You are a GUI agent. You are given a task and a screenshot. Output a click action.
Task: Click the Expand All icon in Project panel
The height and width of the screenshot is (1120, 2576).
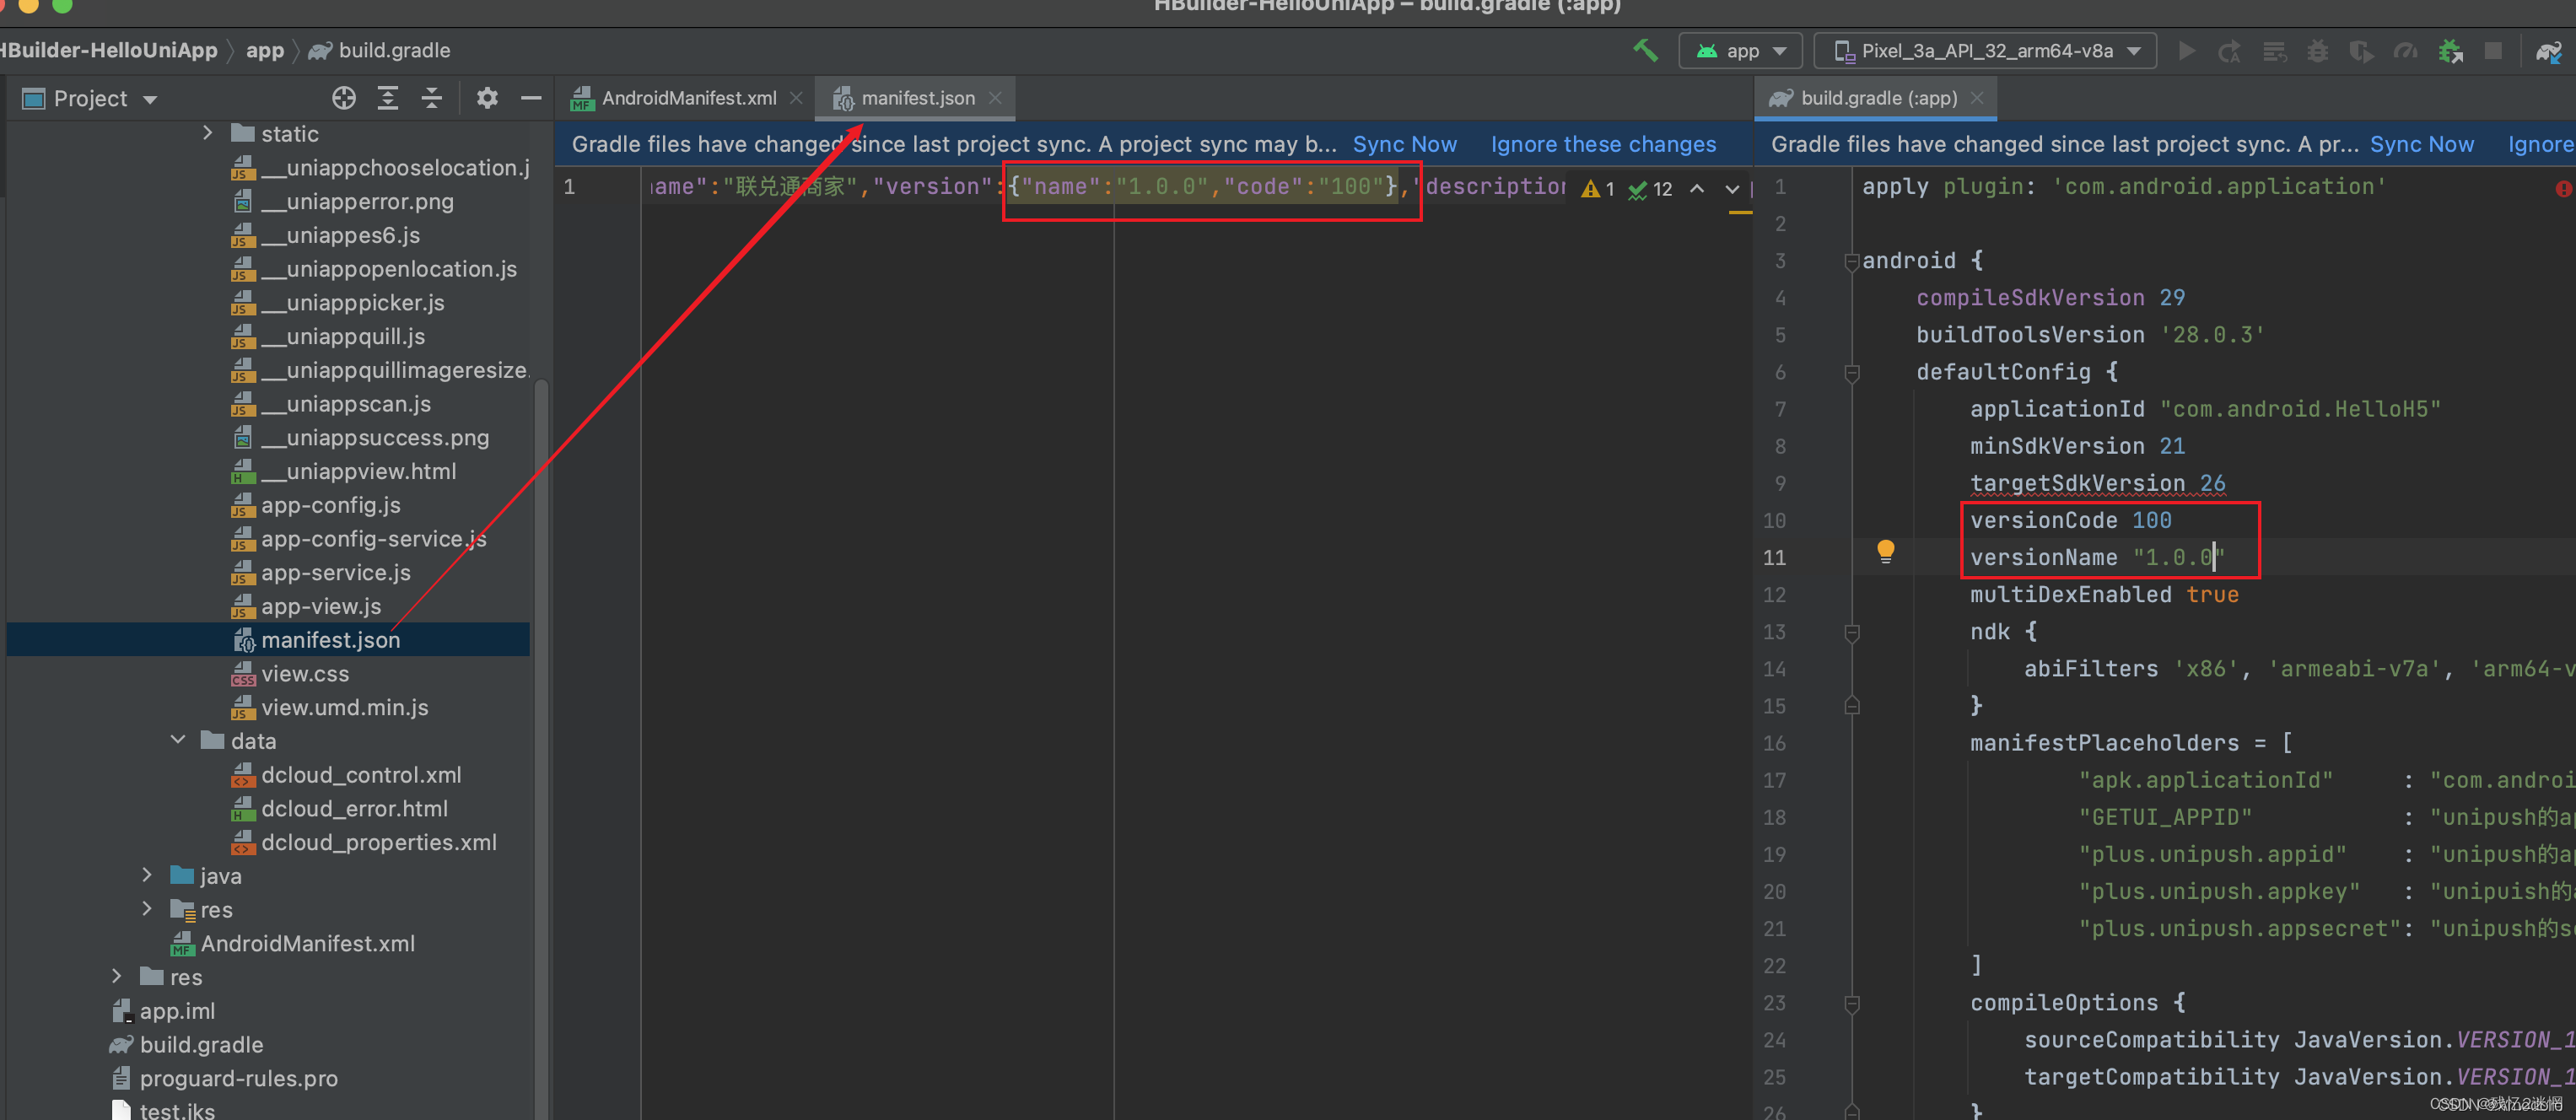click(x=387, y=98)
